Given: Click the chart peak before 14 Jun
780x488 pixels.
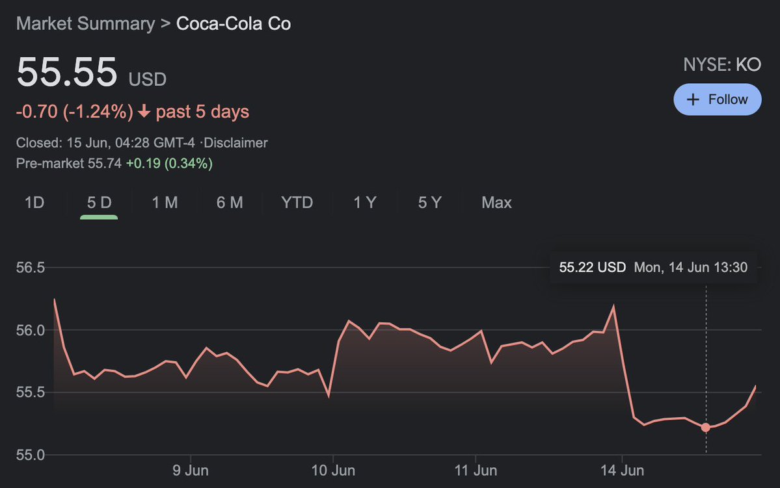Looking at the screenshot, I should 613,305.
